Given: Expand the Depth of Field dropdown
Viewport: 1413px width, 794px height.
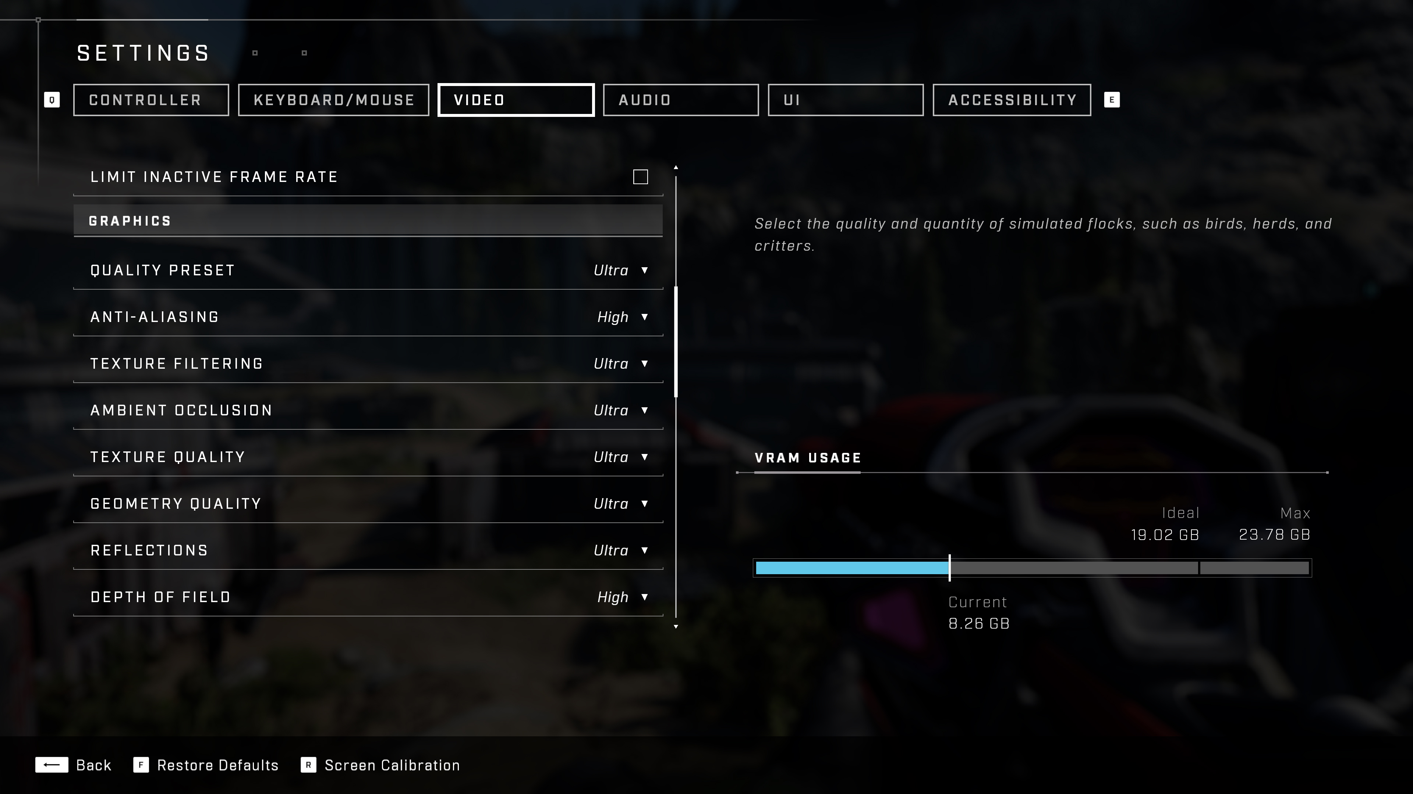Looking at the screenshot, I should pyautogui.click(x=644, y=596).
